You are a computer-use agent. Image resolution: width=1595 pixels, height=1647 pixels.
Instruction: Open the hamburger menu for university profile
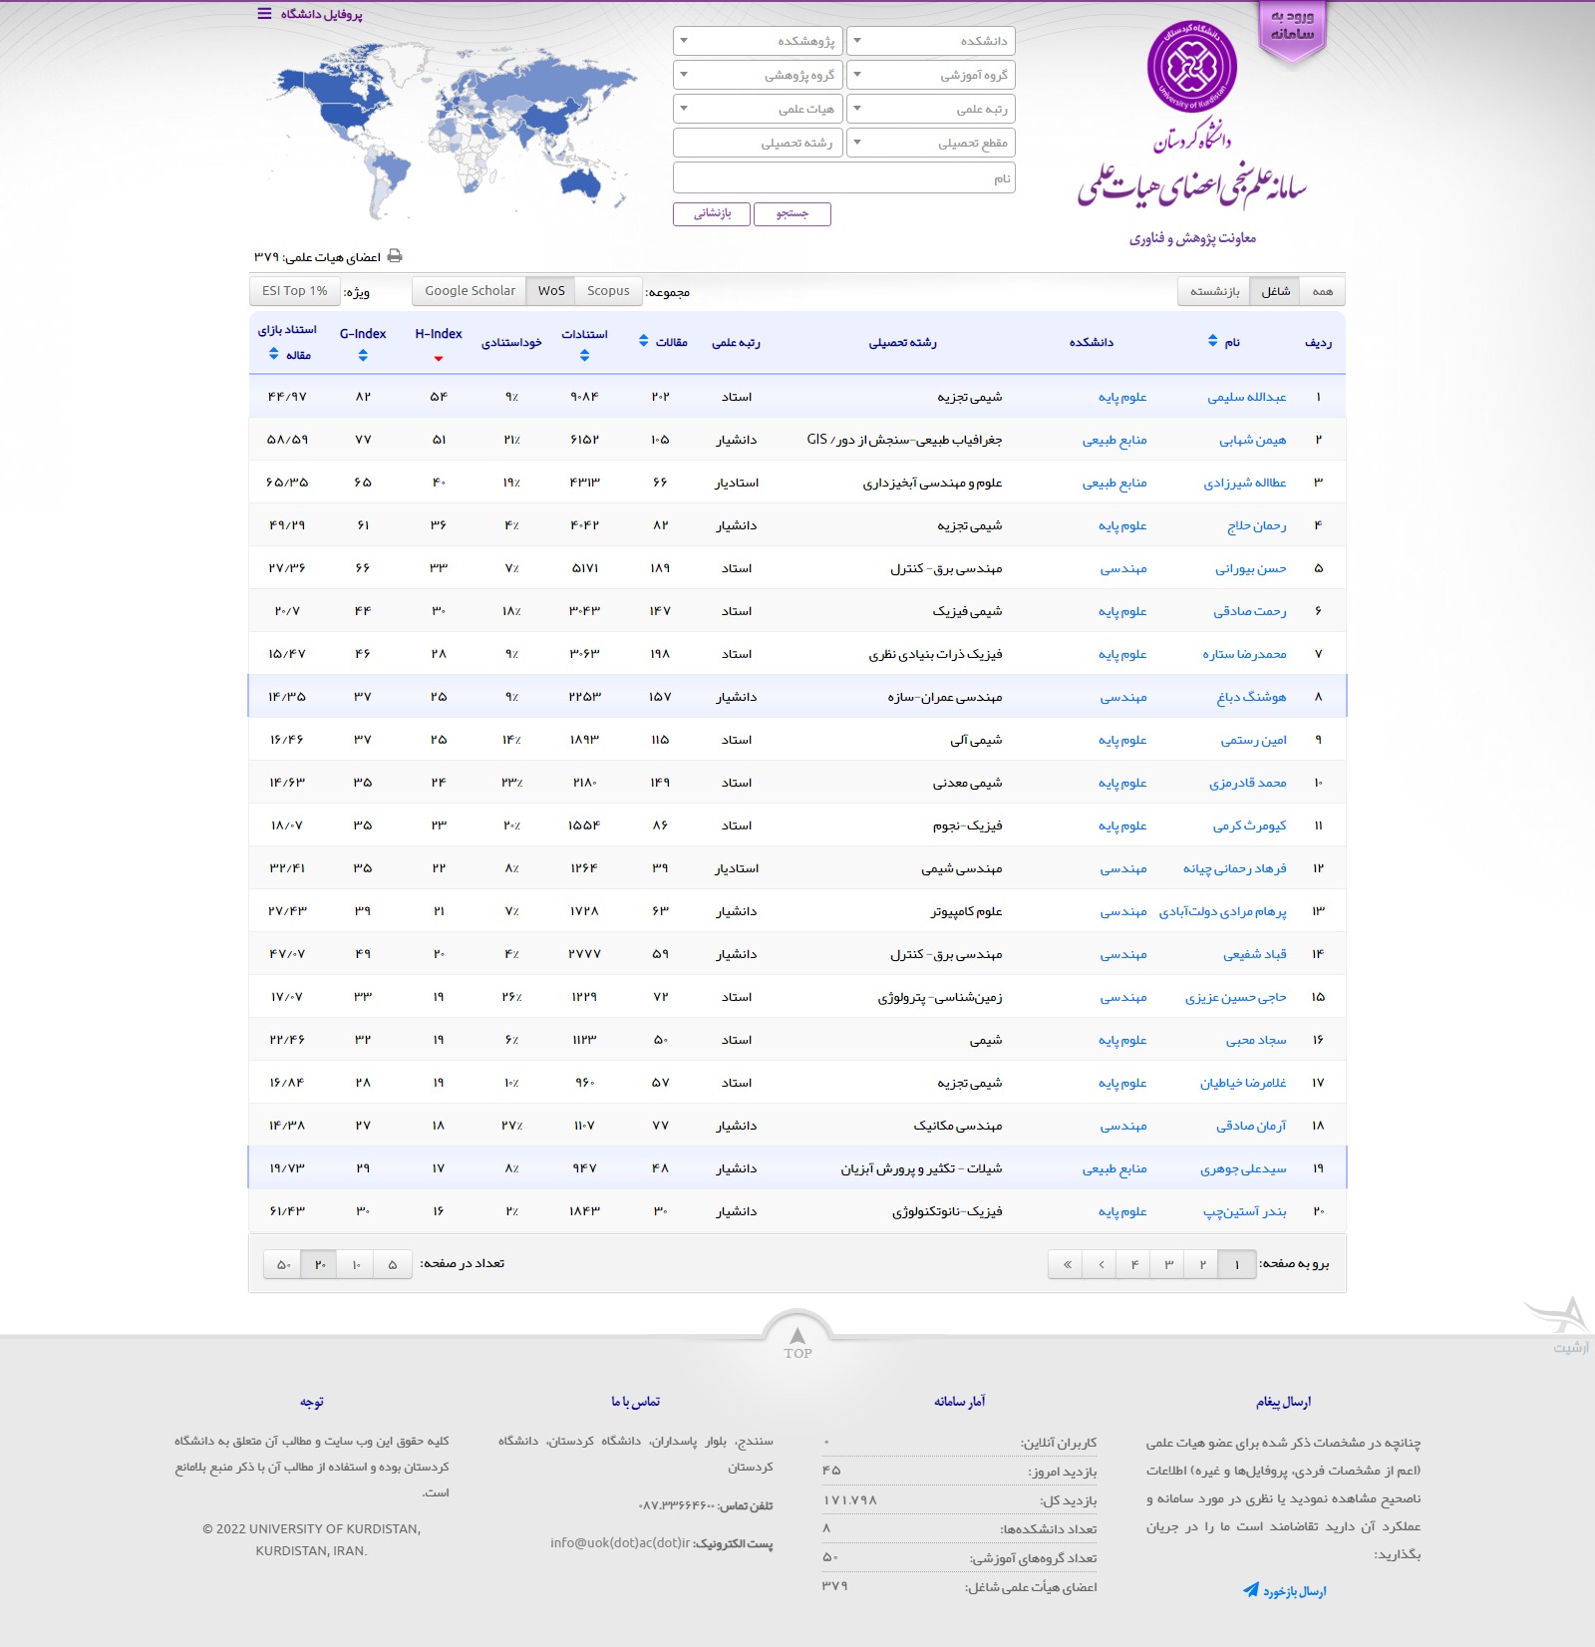click(264, 14)
